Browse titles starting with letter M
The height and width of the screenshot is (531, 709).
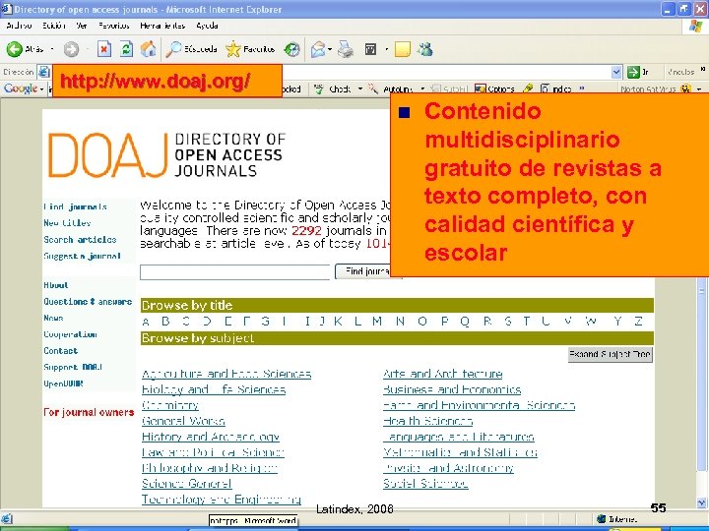click(x=377, y=322)
